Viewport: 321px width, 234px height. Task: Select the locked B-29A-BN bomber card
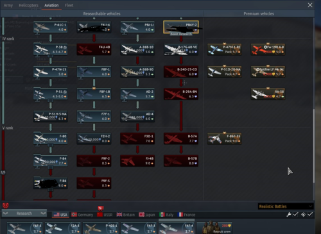coord(181,94)
